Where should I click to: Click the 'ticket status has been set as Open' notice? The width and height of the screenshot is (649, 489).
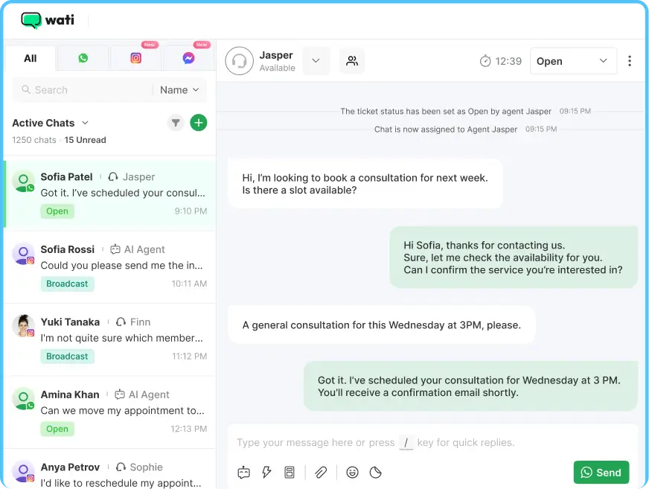pyautogui.click(x=446, y=112)
